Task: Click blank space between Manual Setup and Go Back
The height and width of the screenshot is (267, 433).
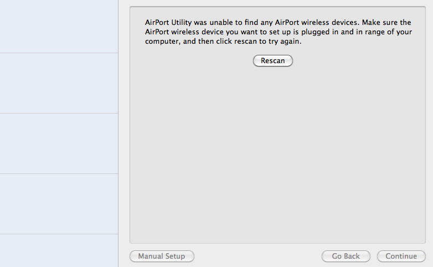Action: pos(258,256)
